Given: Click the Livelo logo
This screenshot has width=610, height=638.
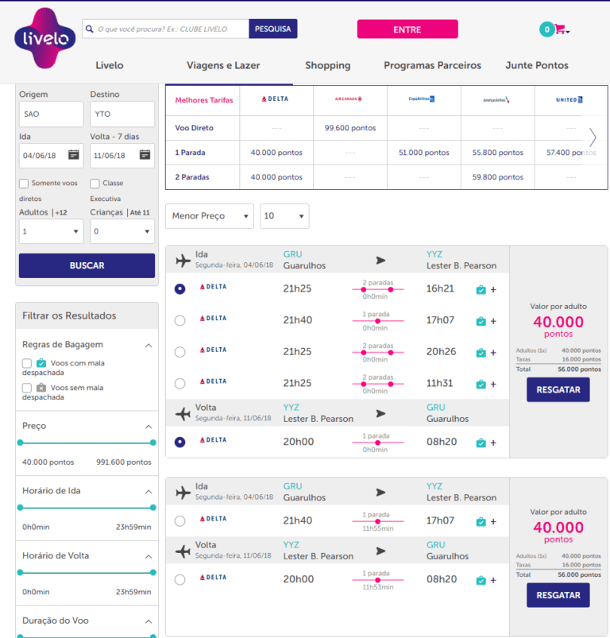Looking at the screenshot, I should 45,37.
